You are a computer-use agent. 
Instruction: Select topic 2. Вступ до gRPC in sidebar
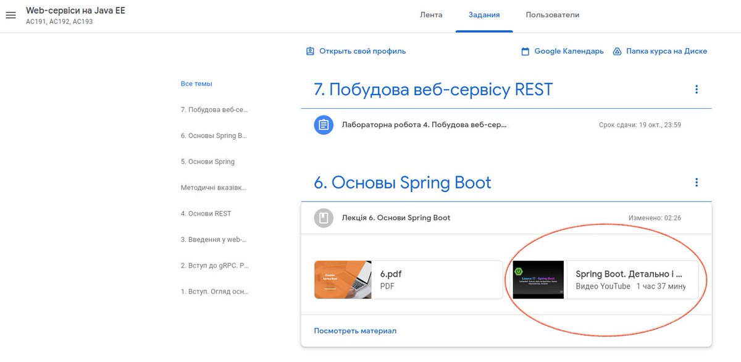coord(215,266)
